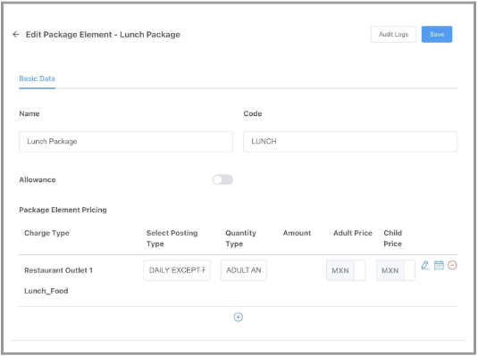Toggle the Allowance switch
The height and width of the screenshot is (356, 478).
(222, 179)
